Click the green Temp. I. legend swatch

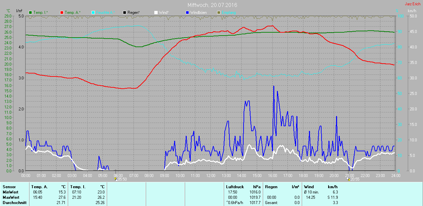[x=31, y=13]
